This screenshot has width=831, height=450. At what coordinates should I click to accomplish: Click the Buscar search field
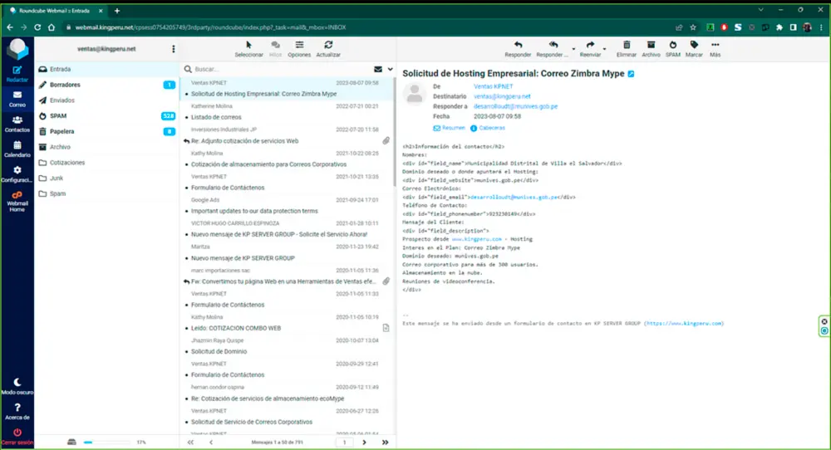281,70
